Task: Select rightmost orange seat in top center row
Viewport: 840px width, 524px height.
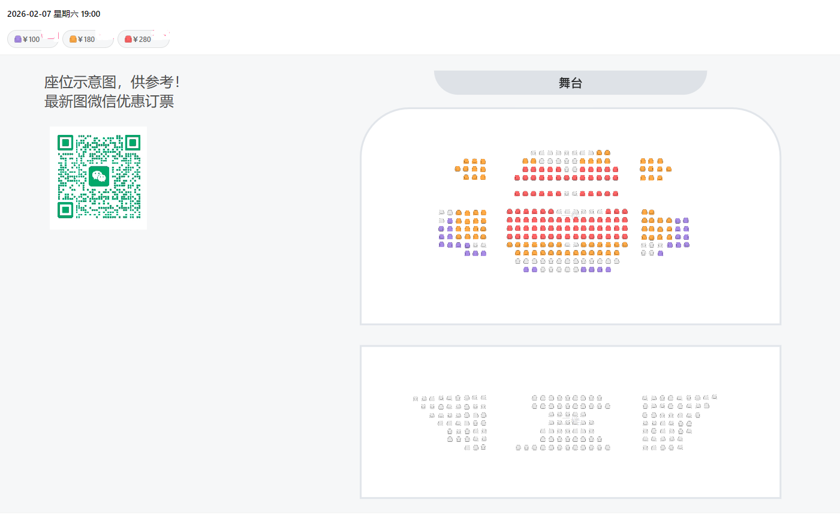Action: coord(607,153)
